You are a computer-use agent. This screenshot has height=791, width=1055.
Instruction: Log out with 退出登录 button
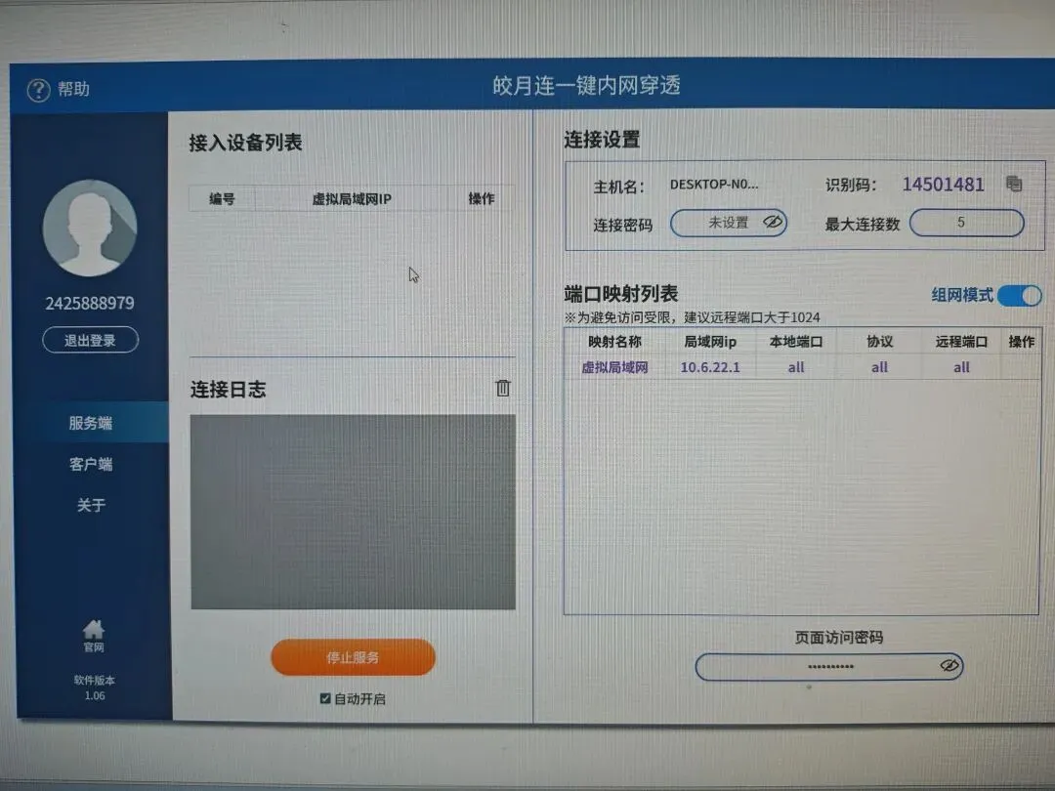(x=90, y=341)
